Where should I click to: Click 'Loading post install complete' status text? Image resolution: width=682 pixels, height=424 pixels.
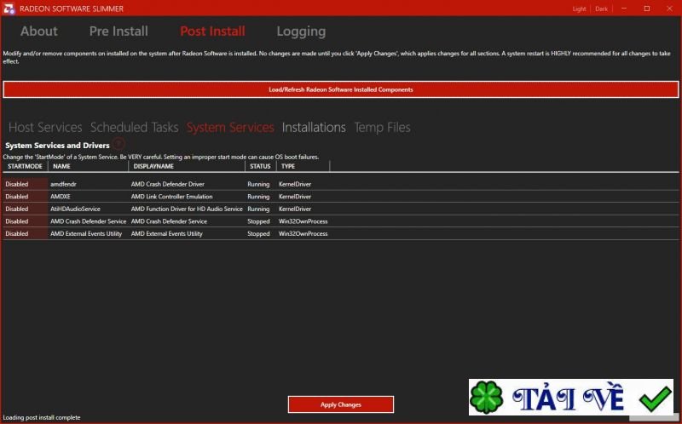point(42,417)
